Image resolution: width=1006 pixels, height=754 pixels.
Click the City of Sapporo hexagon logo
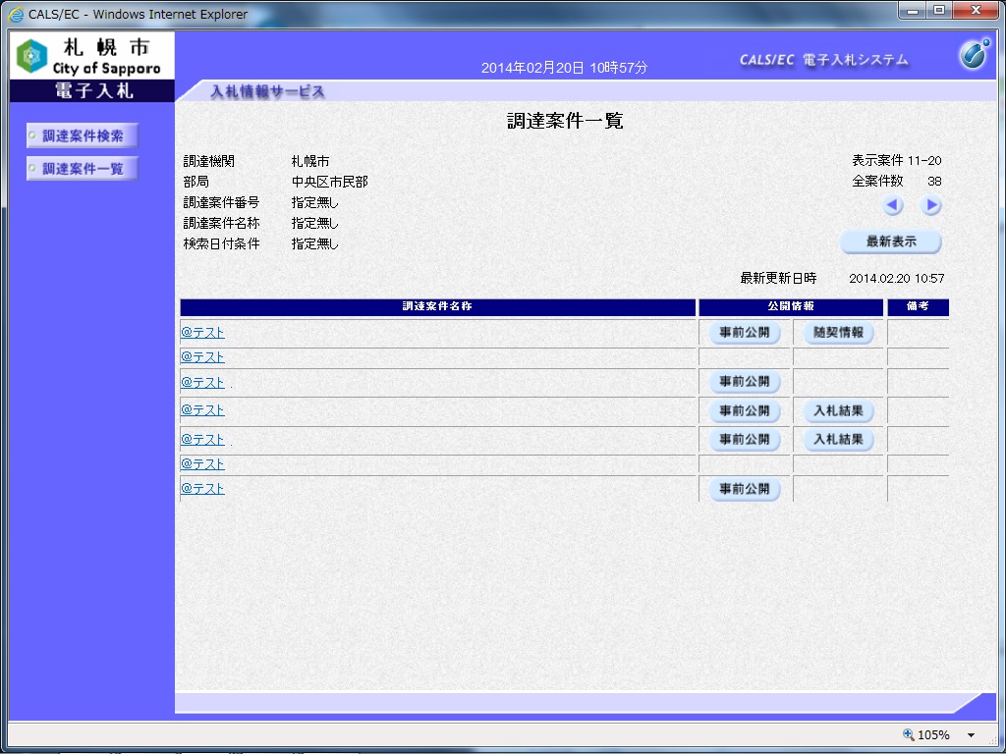point(31,56)
